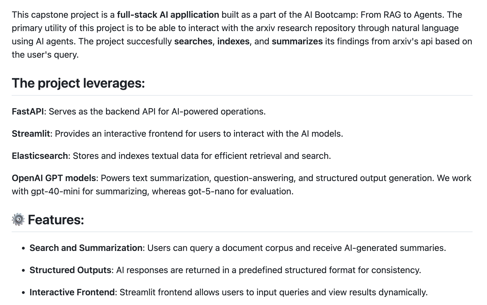487x305 pixels.
Task: Click the gear emoji beside Features
Action: tap(18, 220)
